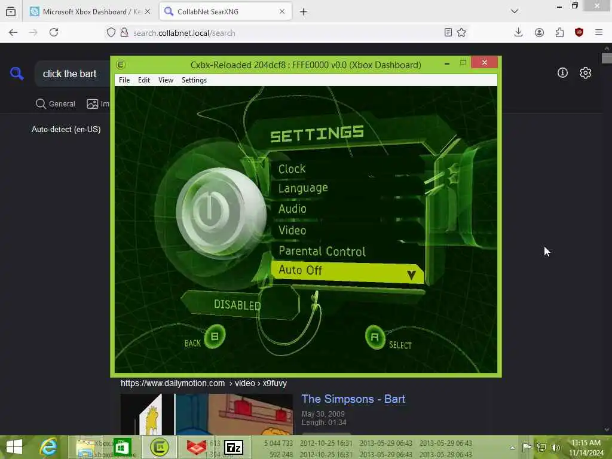Click the page vertical scrollbar thumb
Screen dimensions: 612x459
(x=607, y=59)
